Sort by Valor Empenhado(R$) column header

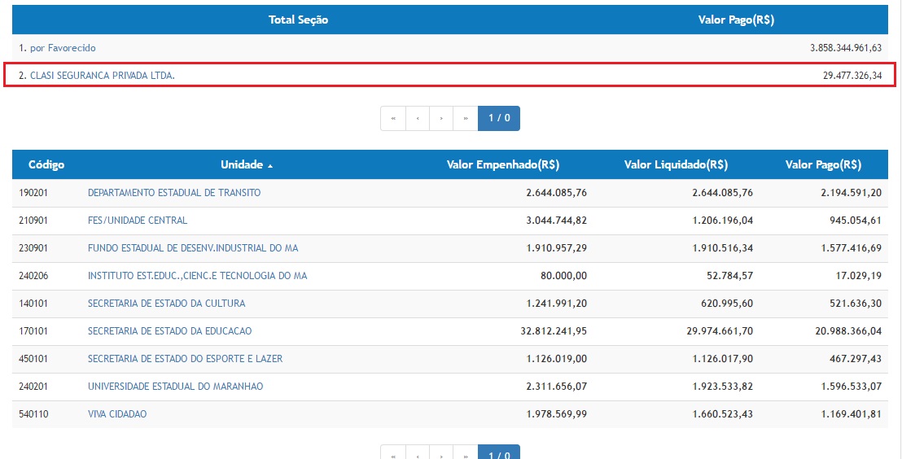[502, 164]
